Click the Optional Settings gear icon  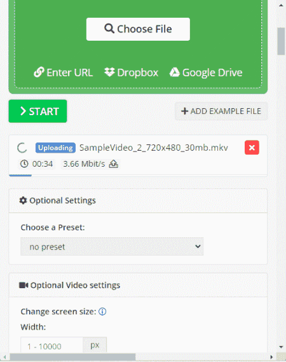23,200
